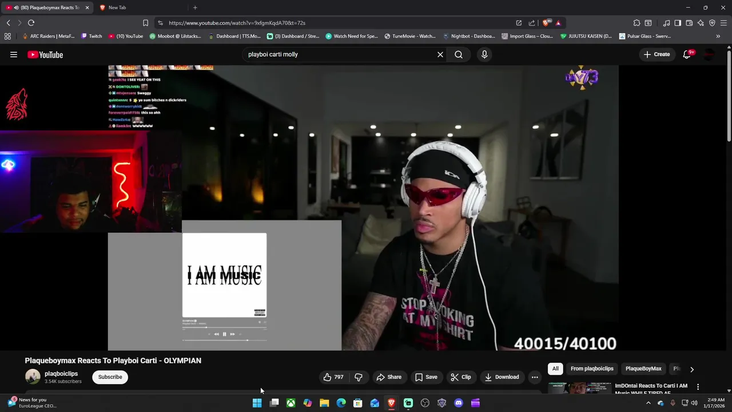Run the search with the magnifier button
The width and height of the screenshot is (732, 412).
click(459, 54)
